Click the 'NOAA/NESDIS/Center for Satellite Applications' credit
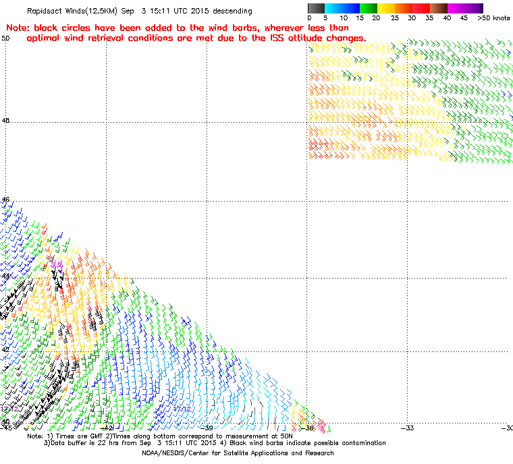 click(x=238, y=453)
